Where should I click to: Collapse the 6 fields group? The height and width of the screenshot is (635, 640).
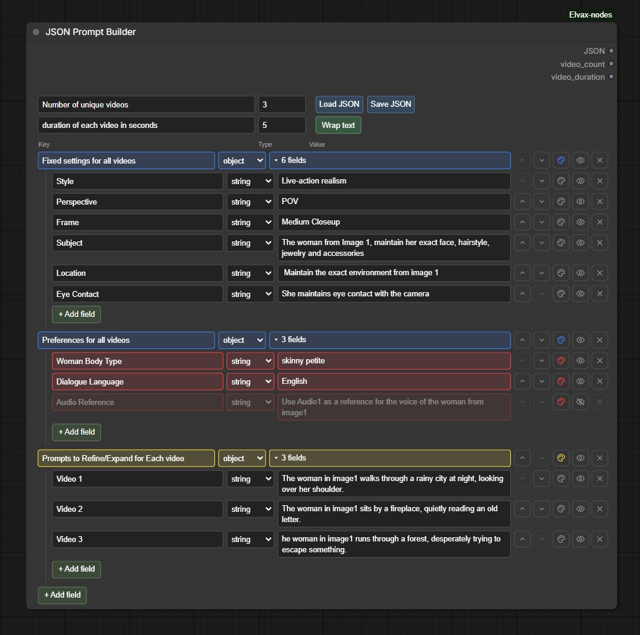[x=390, y=161]
